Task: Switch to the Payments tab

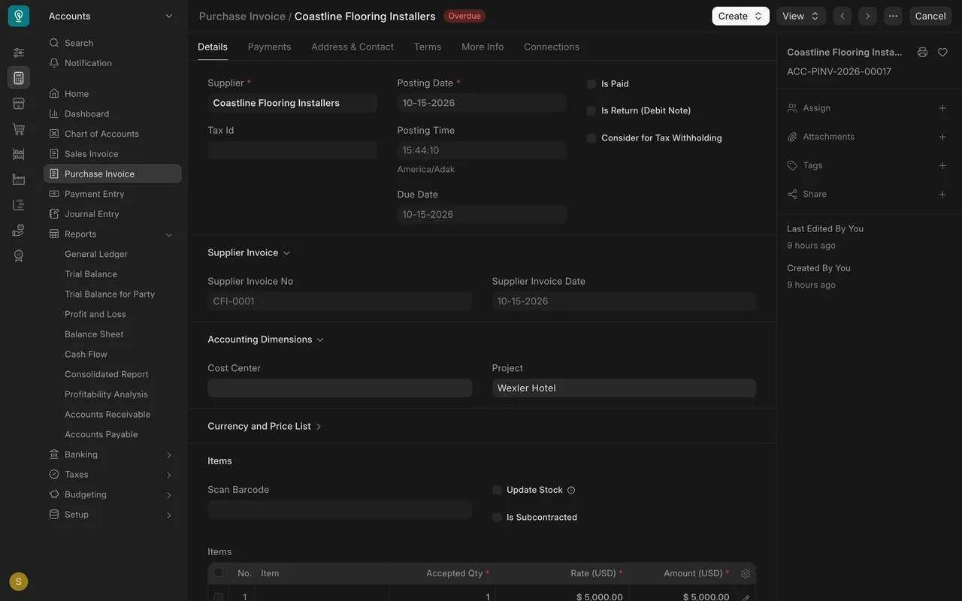Action: tap(269, 47)
